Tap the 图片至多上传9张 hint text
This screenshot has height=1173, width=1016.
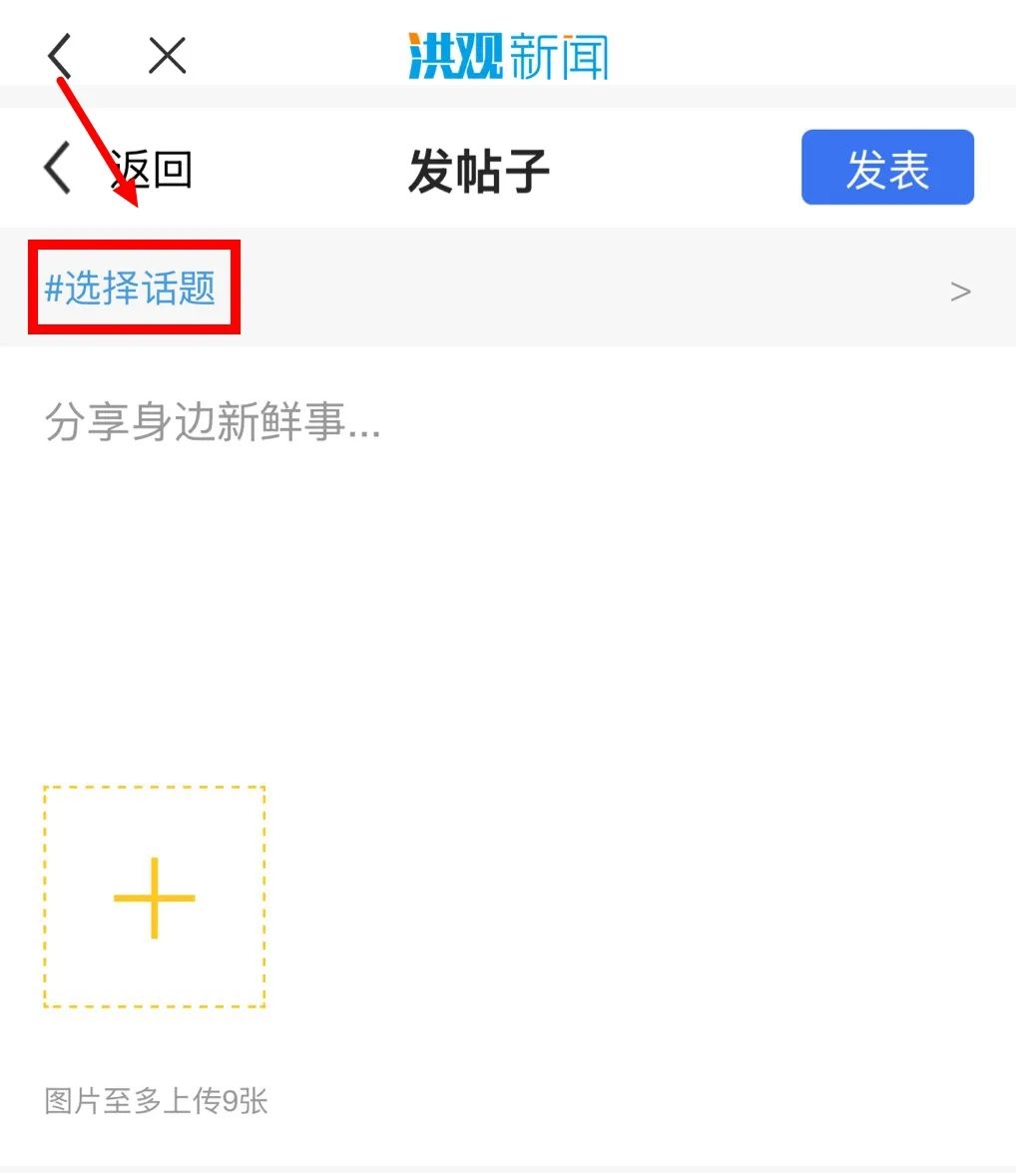tap(156, 1101)
